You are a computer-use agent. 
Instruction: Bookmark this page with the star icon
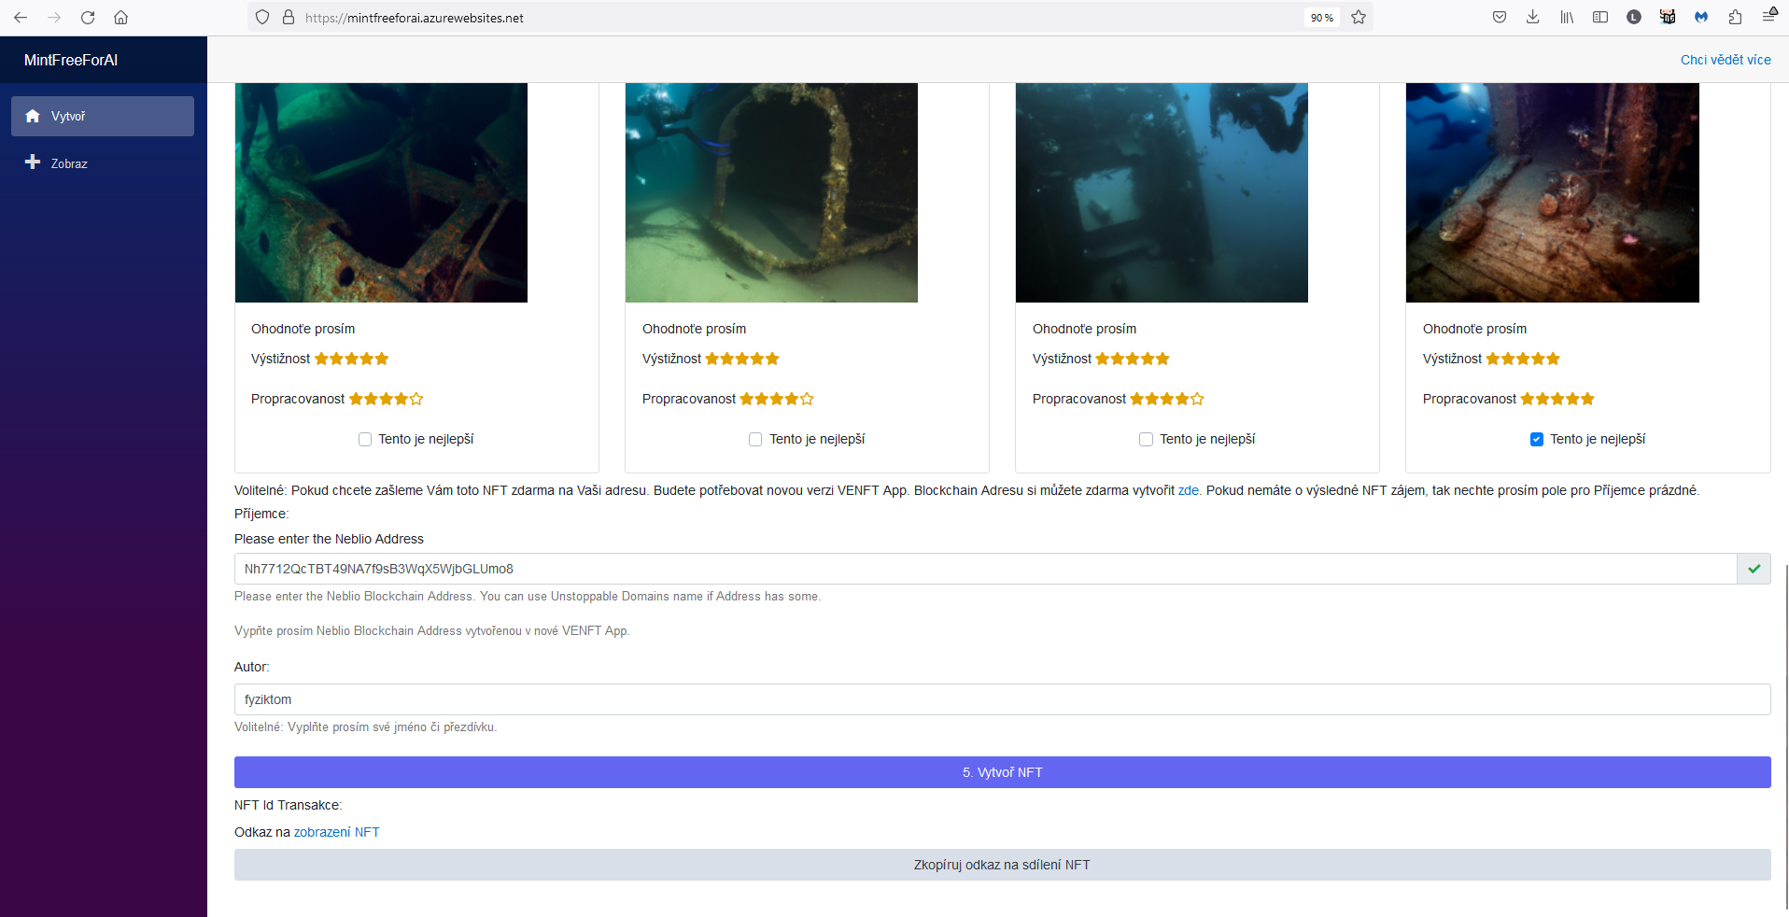[x=1359, y=17]
